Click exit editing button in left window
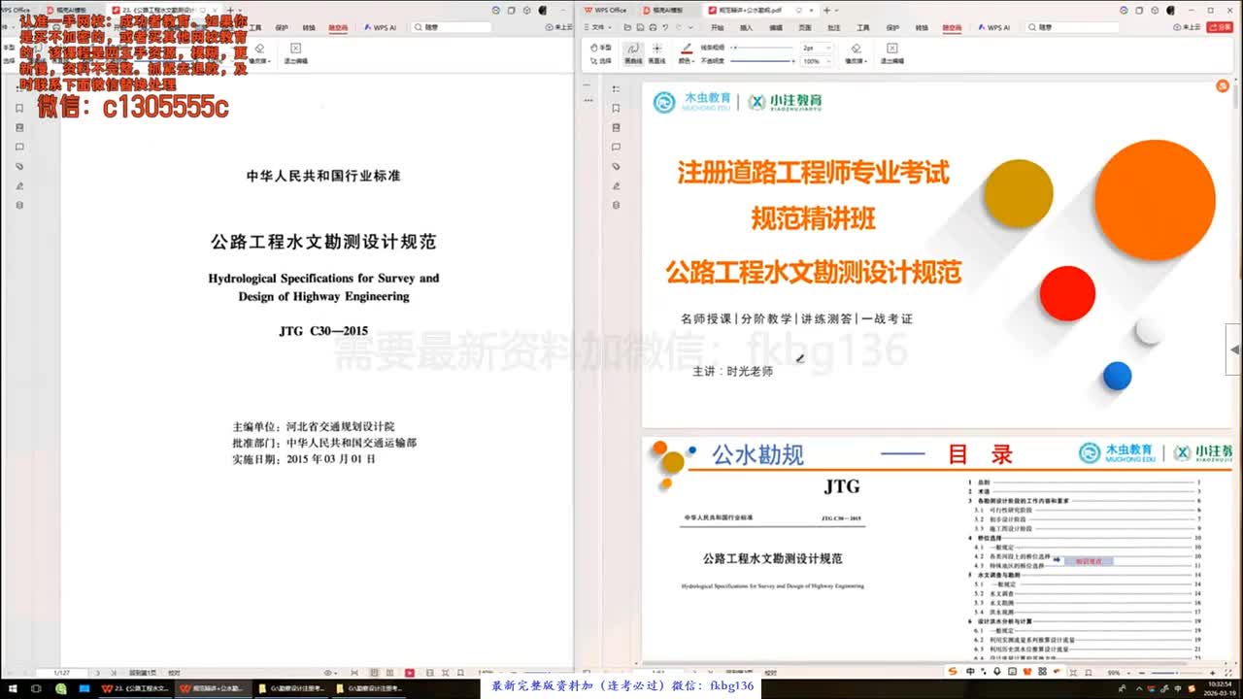The height and width of the screenshot is (699, 1243). pyautogui.click(x=295, y=52)
